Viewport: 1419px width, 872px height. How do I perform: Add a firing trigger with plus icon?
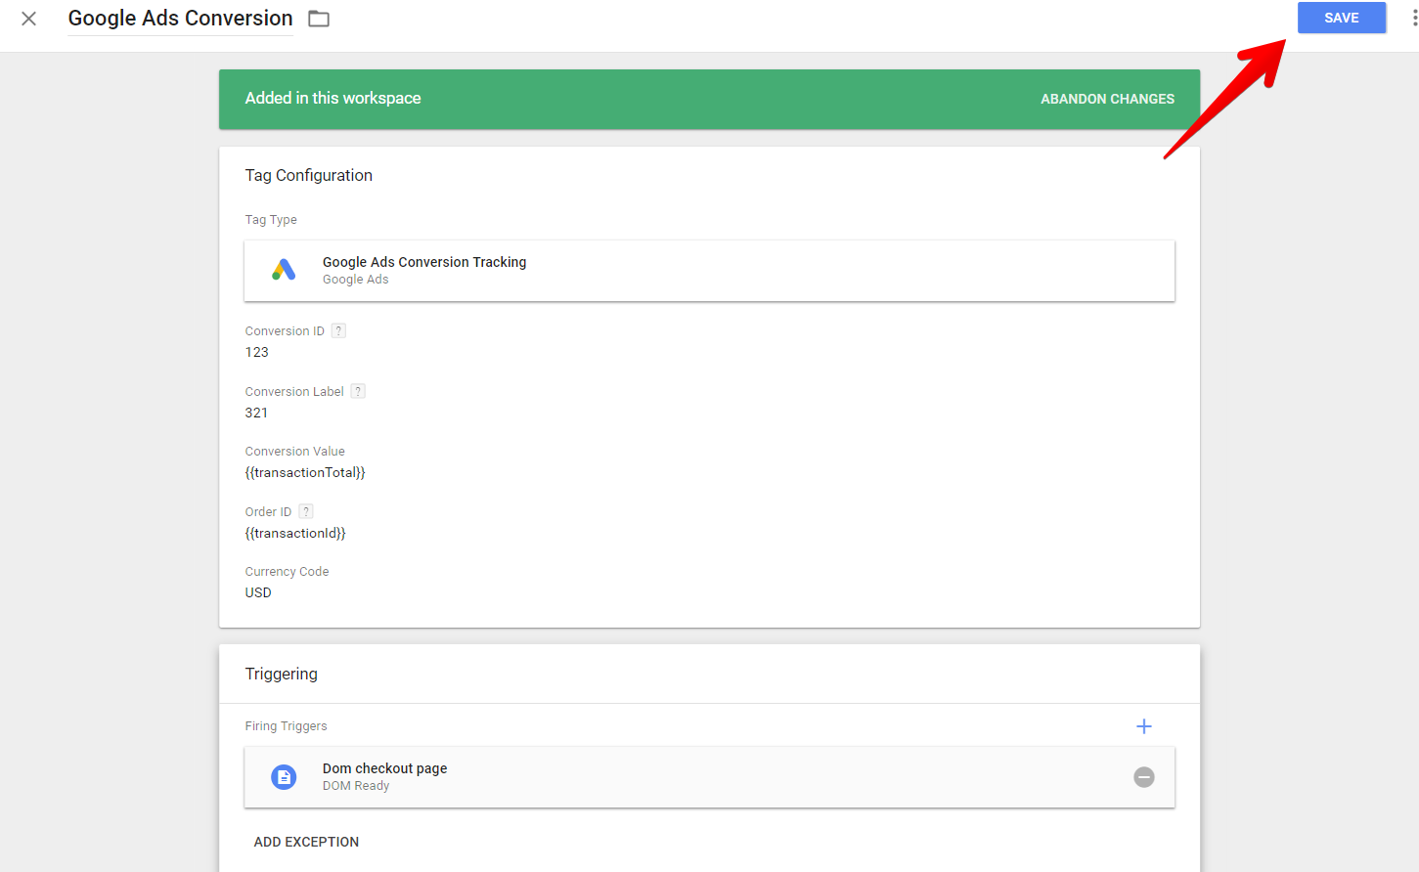(1143, 726)
